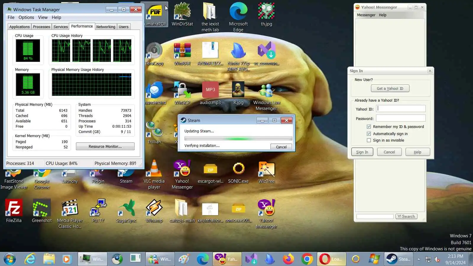The image size is (473, 266).
Task: Enable "Sign in as invisible" option
Action: coord(369,140)
